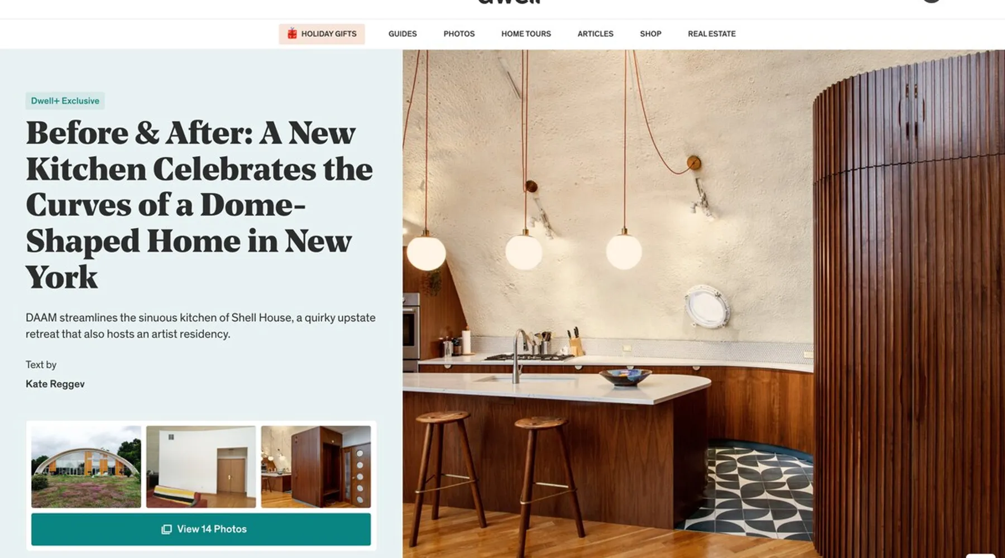Screen dimensions: 1005x558
Task: Open the Guides menu item
Action: tap(403, 33)
